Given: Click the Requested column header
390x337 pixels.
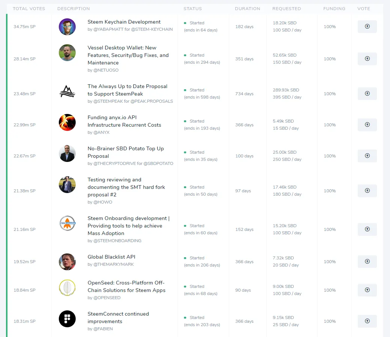Looking at the screenshot, I should [x=287, y=9].
